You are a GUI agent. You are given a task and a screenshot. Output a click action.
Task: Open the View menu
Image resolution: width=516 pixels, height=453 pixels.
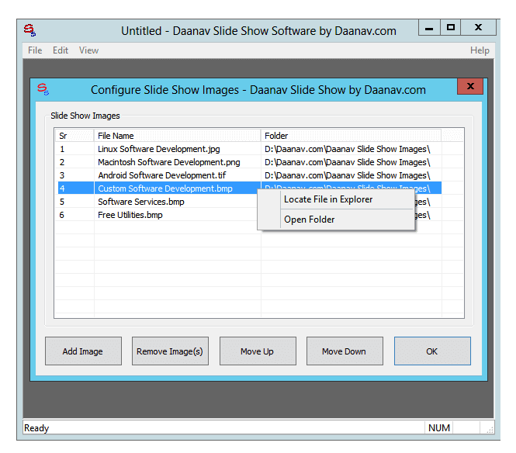pyautogui.click(x=88, y=50)
